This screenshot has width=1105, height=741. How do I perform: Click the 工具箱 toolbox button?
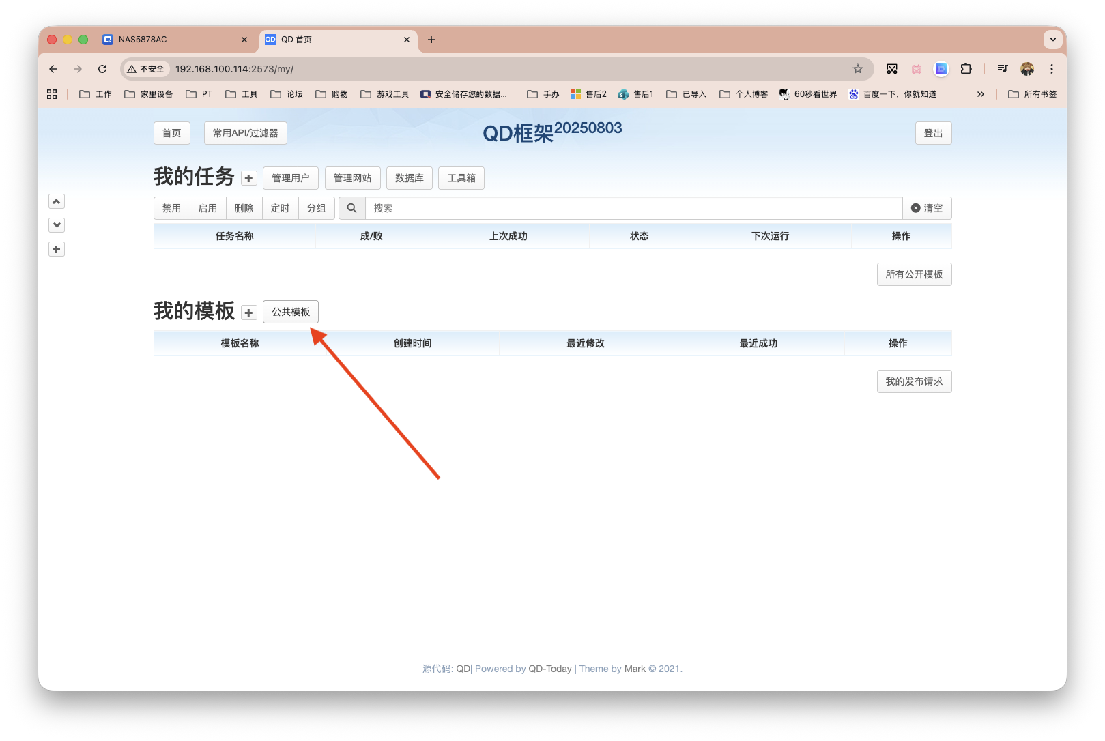click(461, 177)
